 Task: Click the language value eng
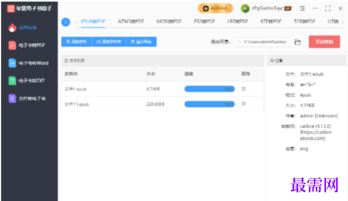[304, 149]
